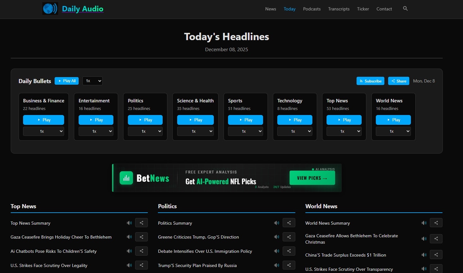Click the Daily Audio globe logo

50,9
